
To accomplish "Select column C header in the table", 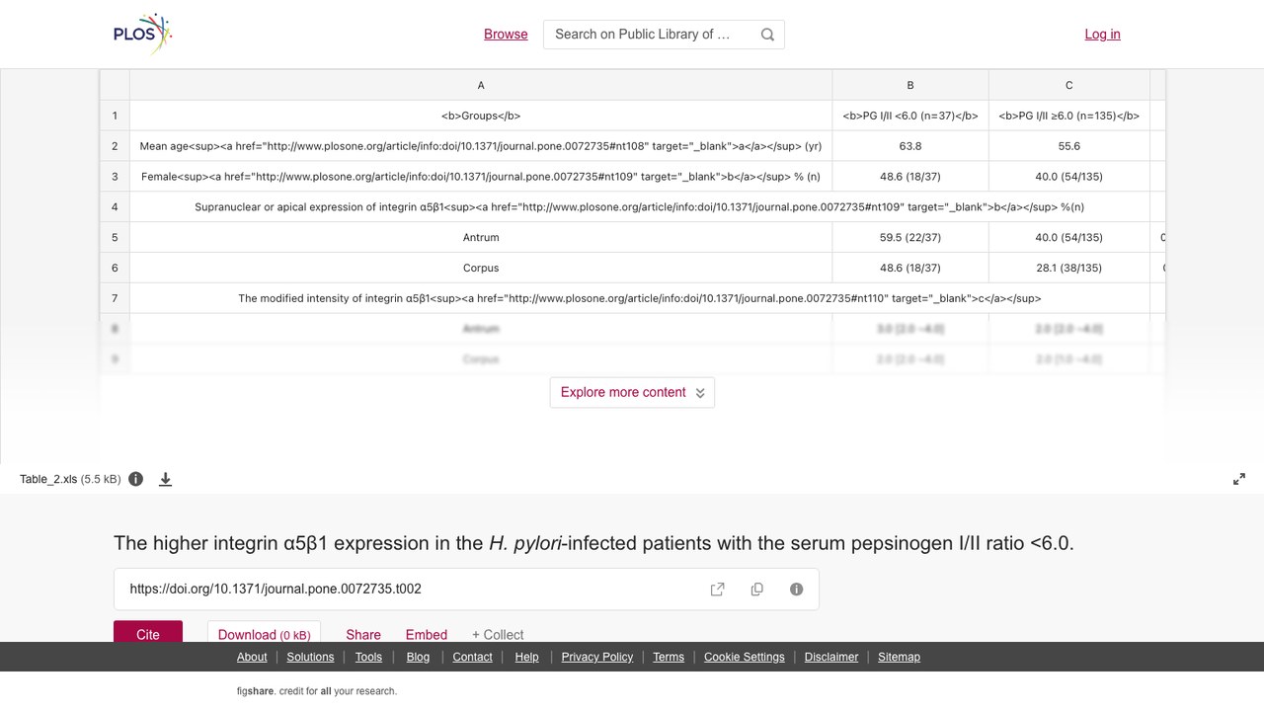I will pos(1069,85).
